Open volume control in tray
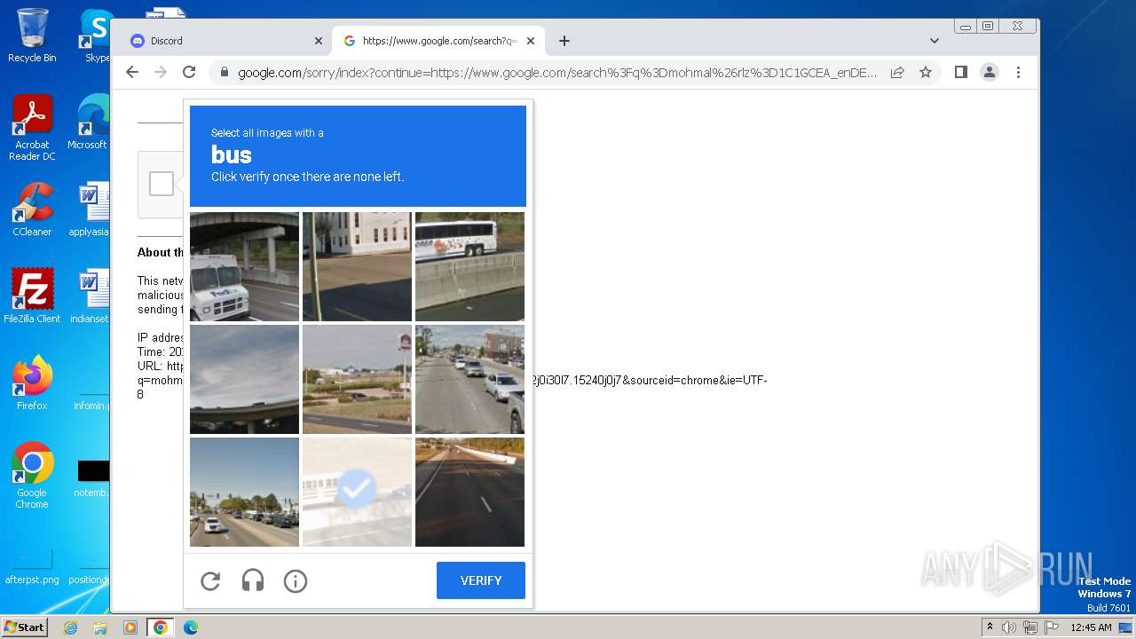The image size is (1136, 639). [x=1009, y=627]
